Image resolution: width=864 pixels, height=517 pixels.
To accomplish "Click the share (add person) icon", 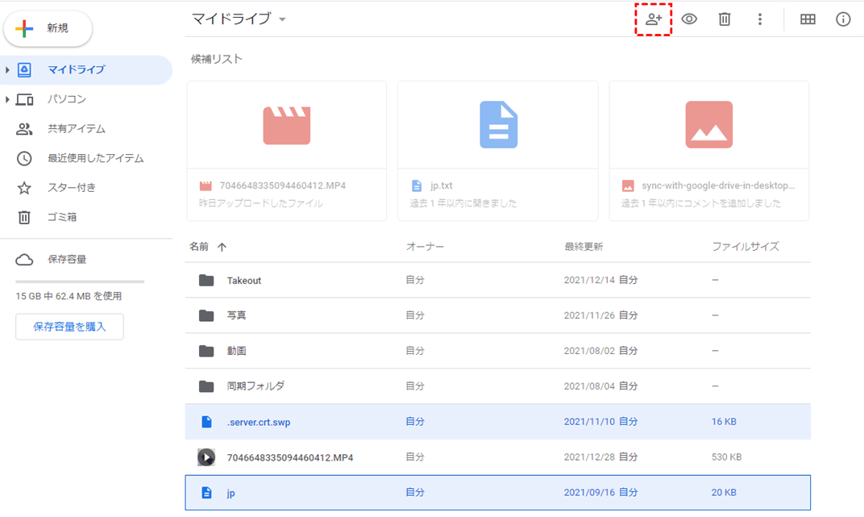I will [654, 19].
